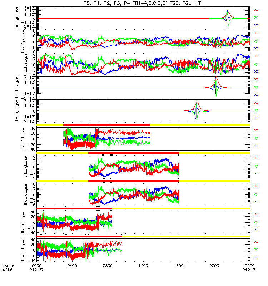The height and width of the screenshot is (286, 268).
Task: Click bx legend label of the_fgs_gse panel
Action: click(x=256, y=118)
